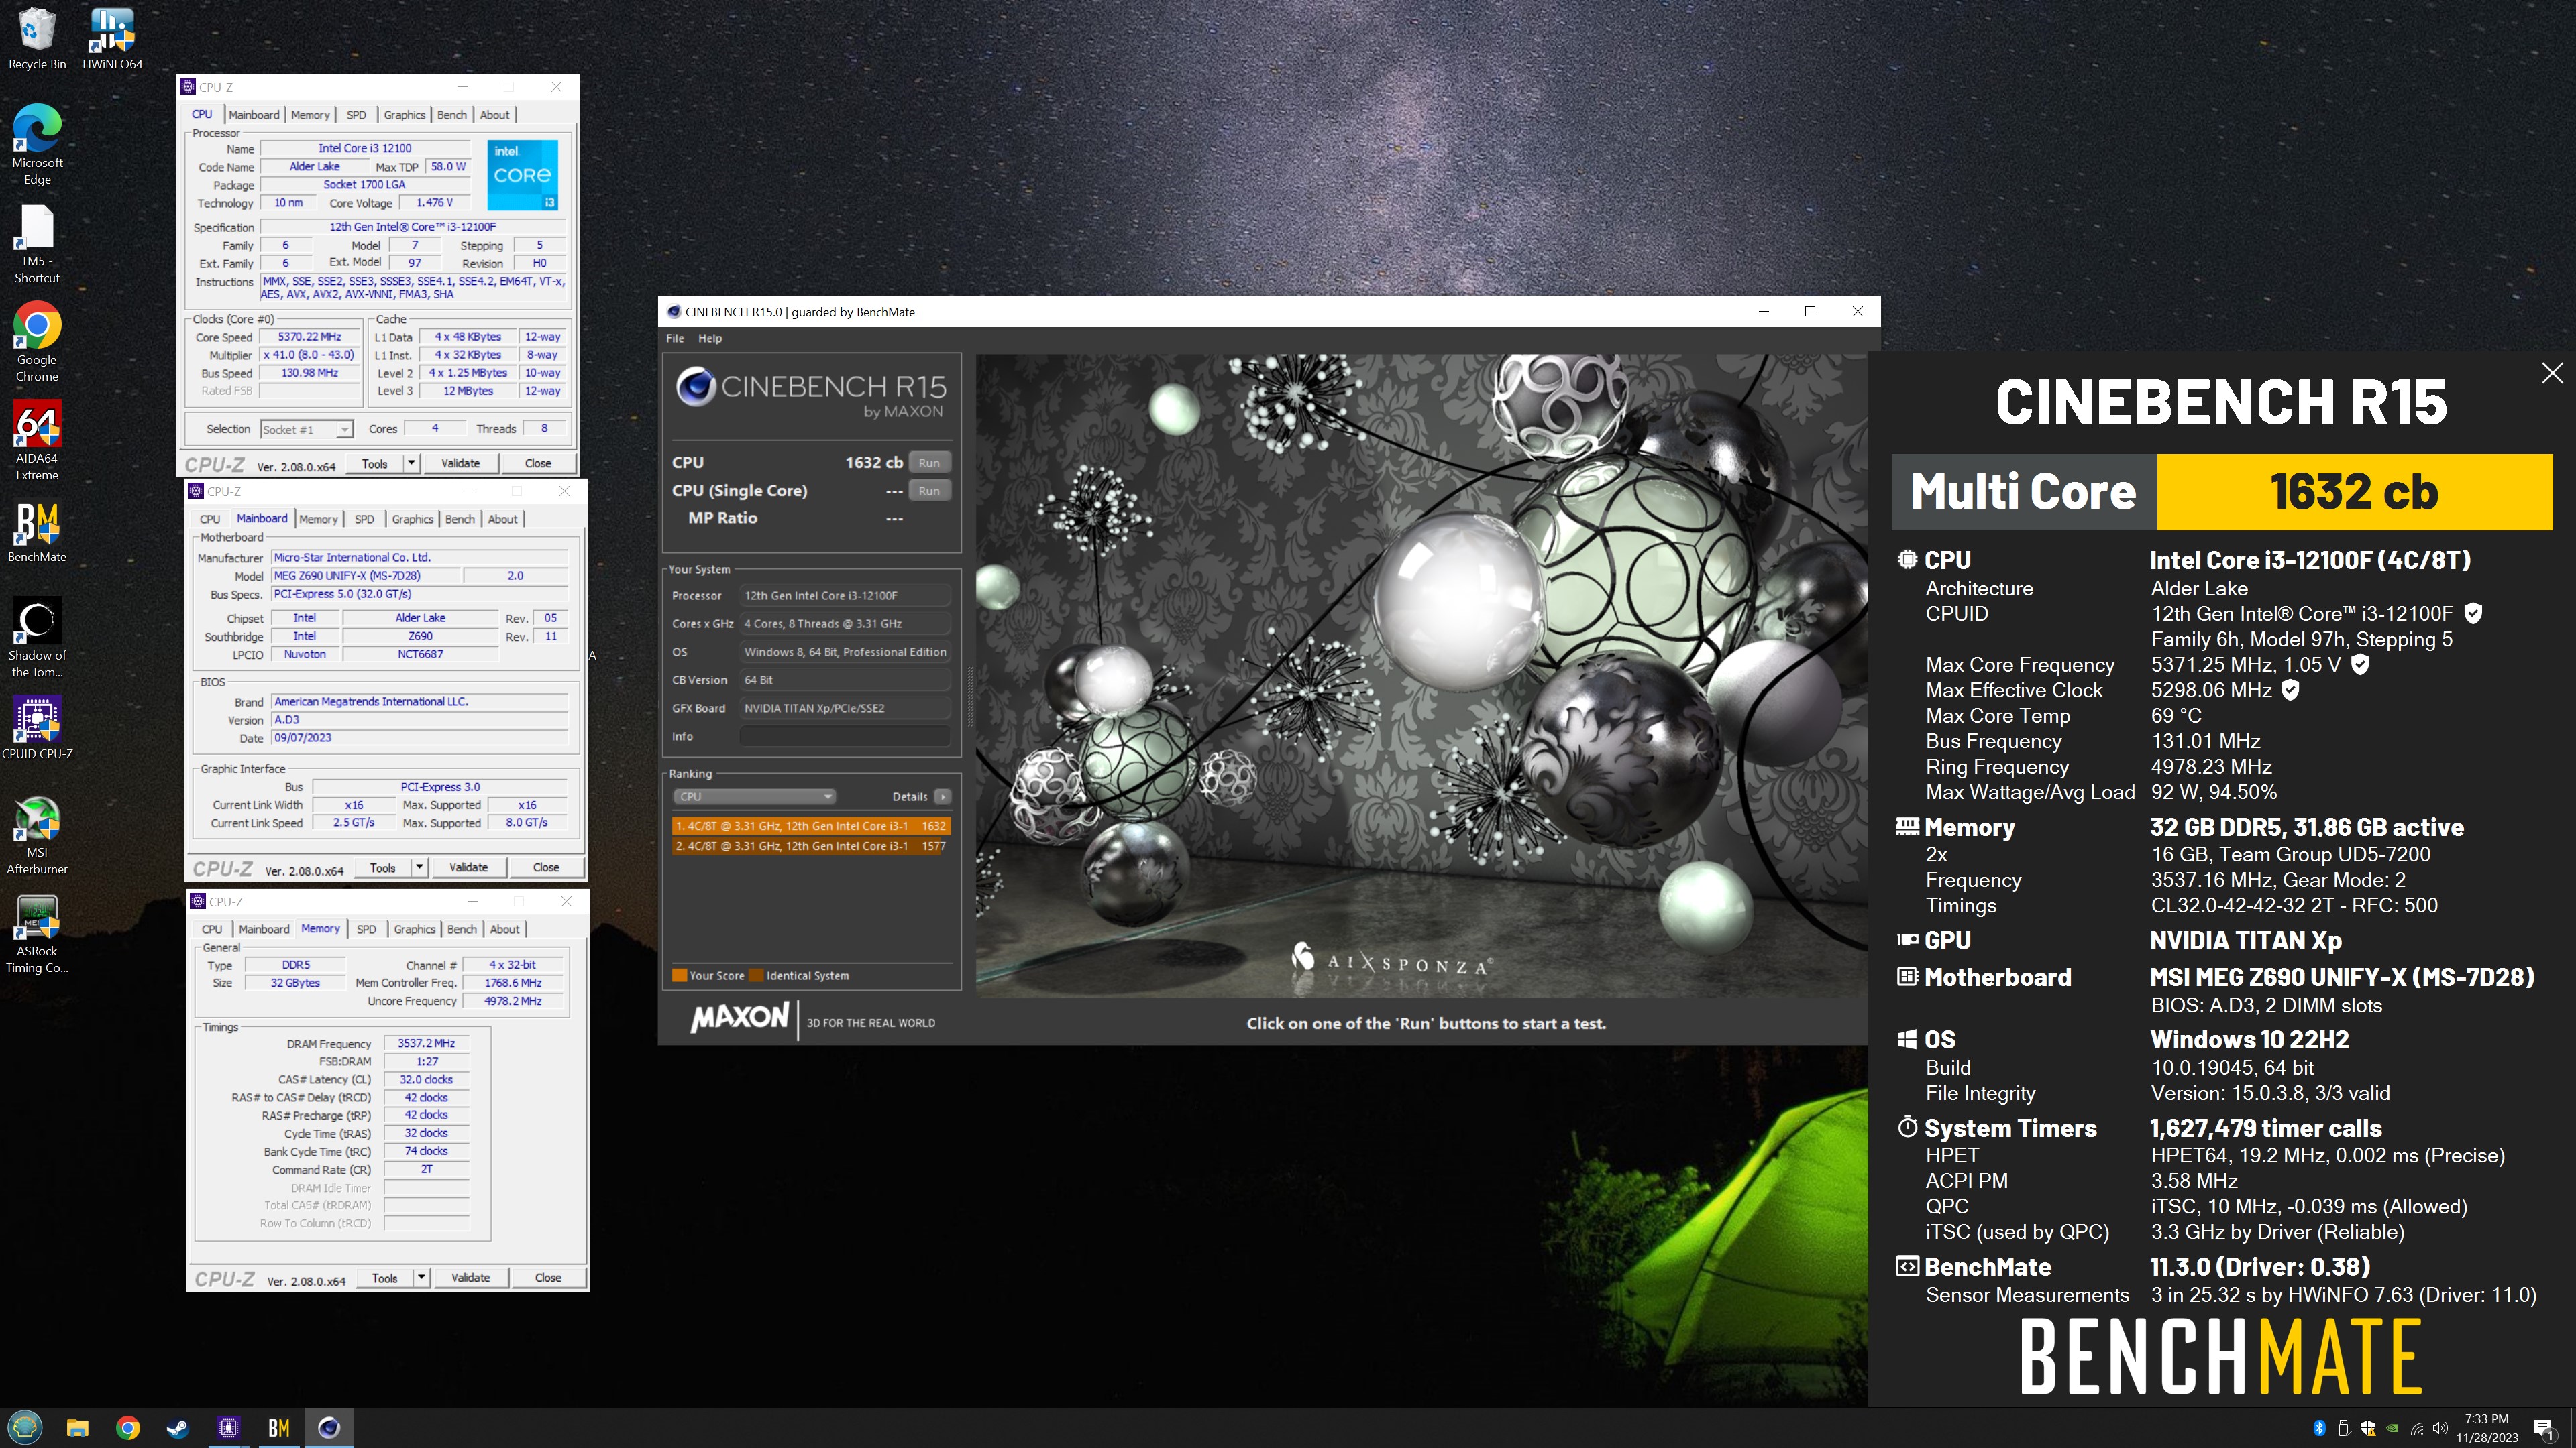Switch to Cinebench taskbar icon
Screen dimensions: 2576x1448
coord(329,1427)
